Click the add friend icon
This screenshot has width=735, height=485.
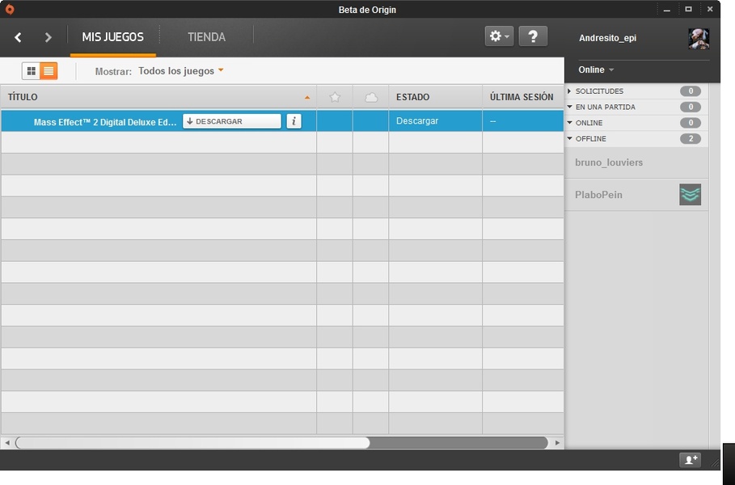690,460
